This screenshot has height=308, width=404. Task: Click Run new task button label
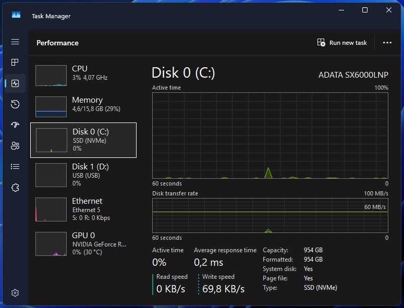click(348, 43)
